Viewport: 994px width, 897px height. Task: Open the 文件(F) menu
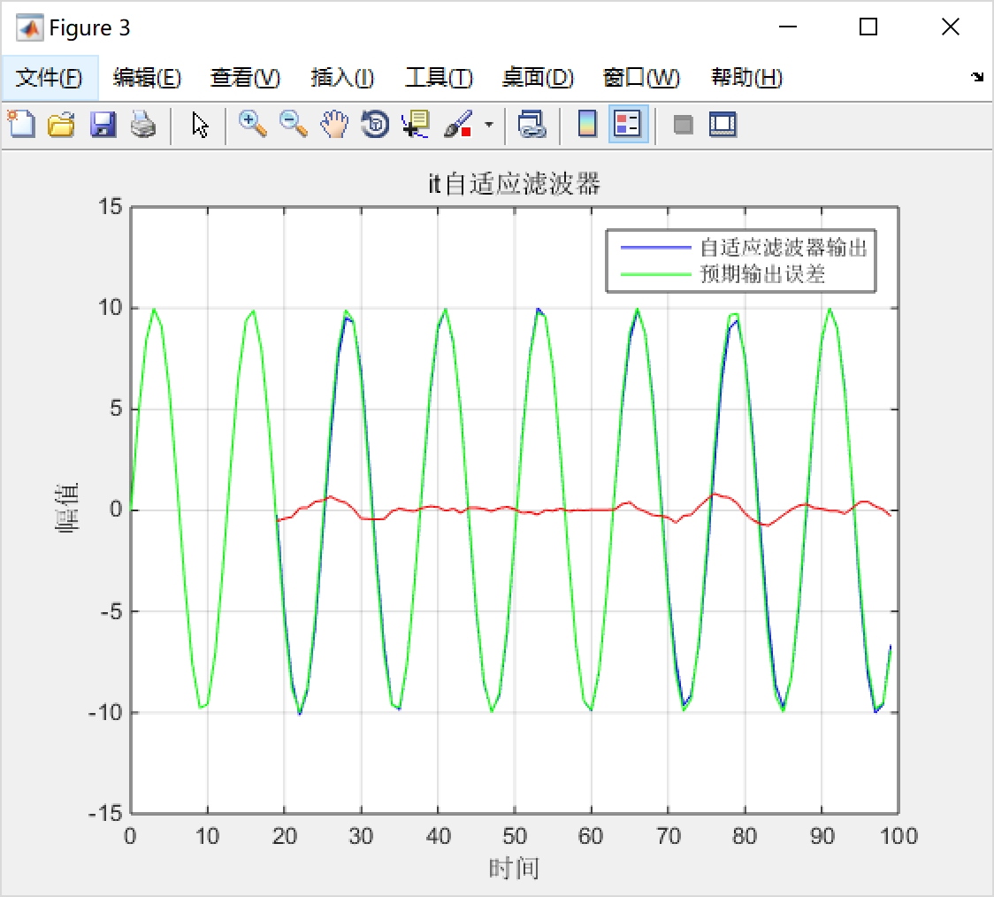tap(49, 77)
